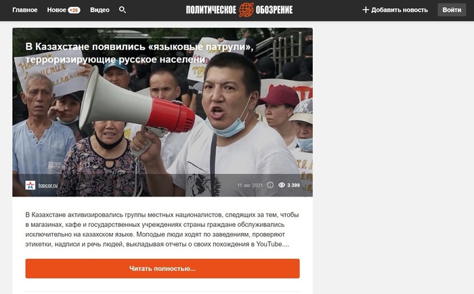This screenshot has height=294, width=474.
Task: Click the article excerpt paragraph text
Action: click(162, 229)
